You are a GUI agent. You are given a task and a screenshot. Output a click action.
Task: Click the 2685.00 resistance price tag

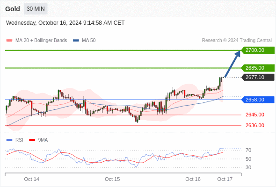click(x=258, y=68)
